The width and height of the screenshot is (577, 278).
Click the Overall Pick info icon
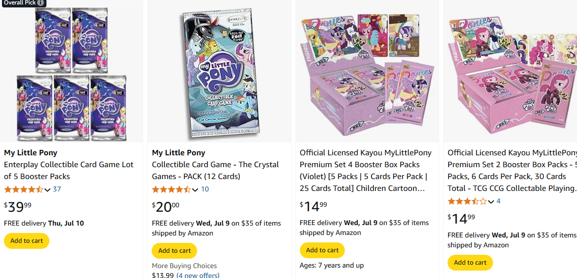pos(41,2)
